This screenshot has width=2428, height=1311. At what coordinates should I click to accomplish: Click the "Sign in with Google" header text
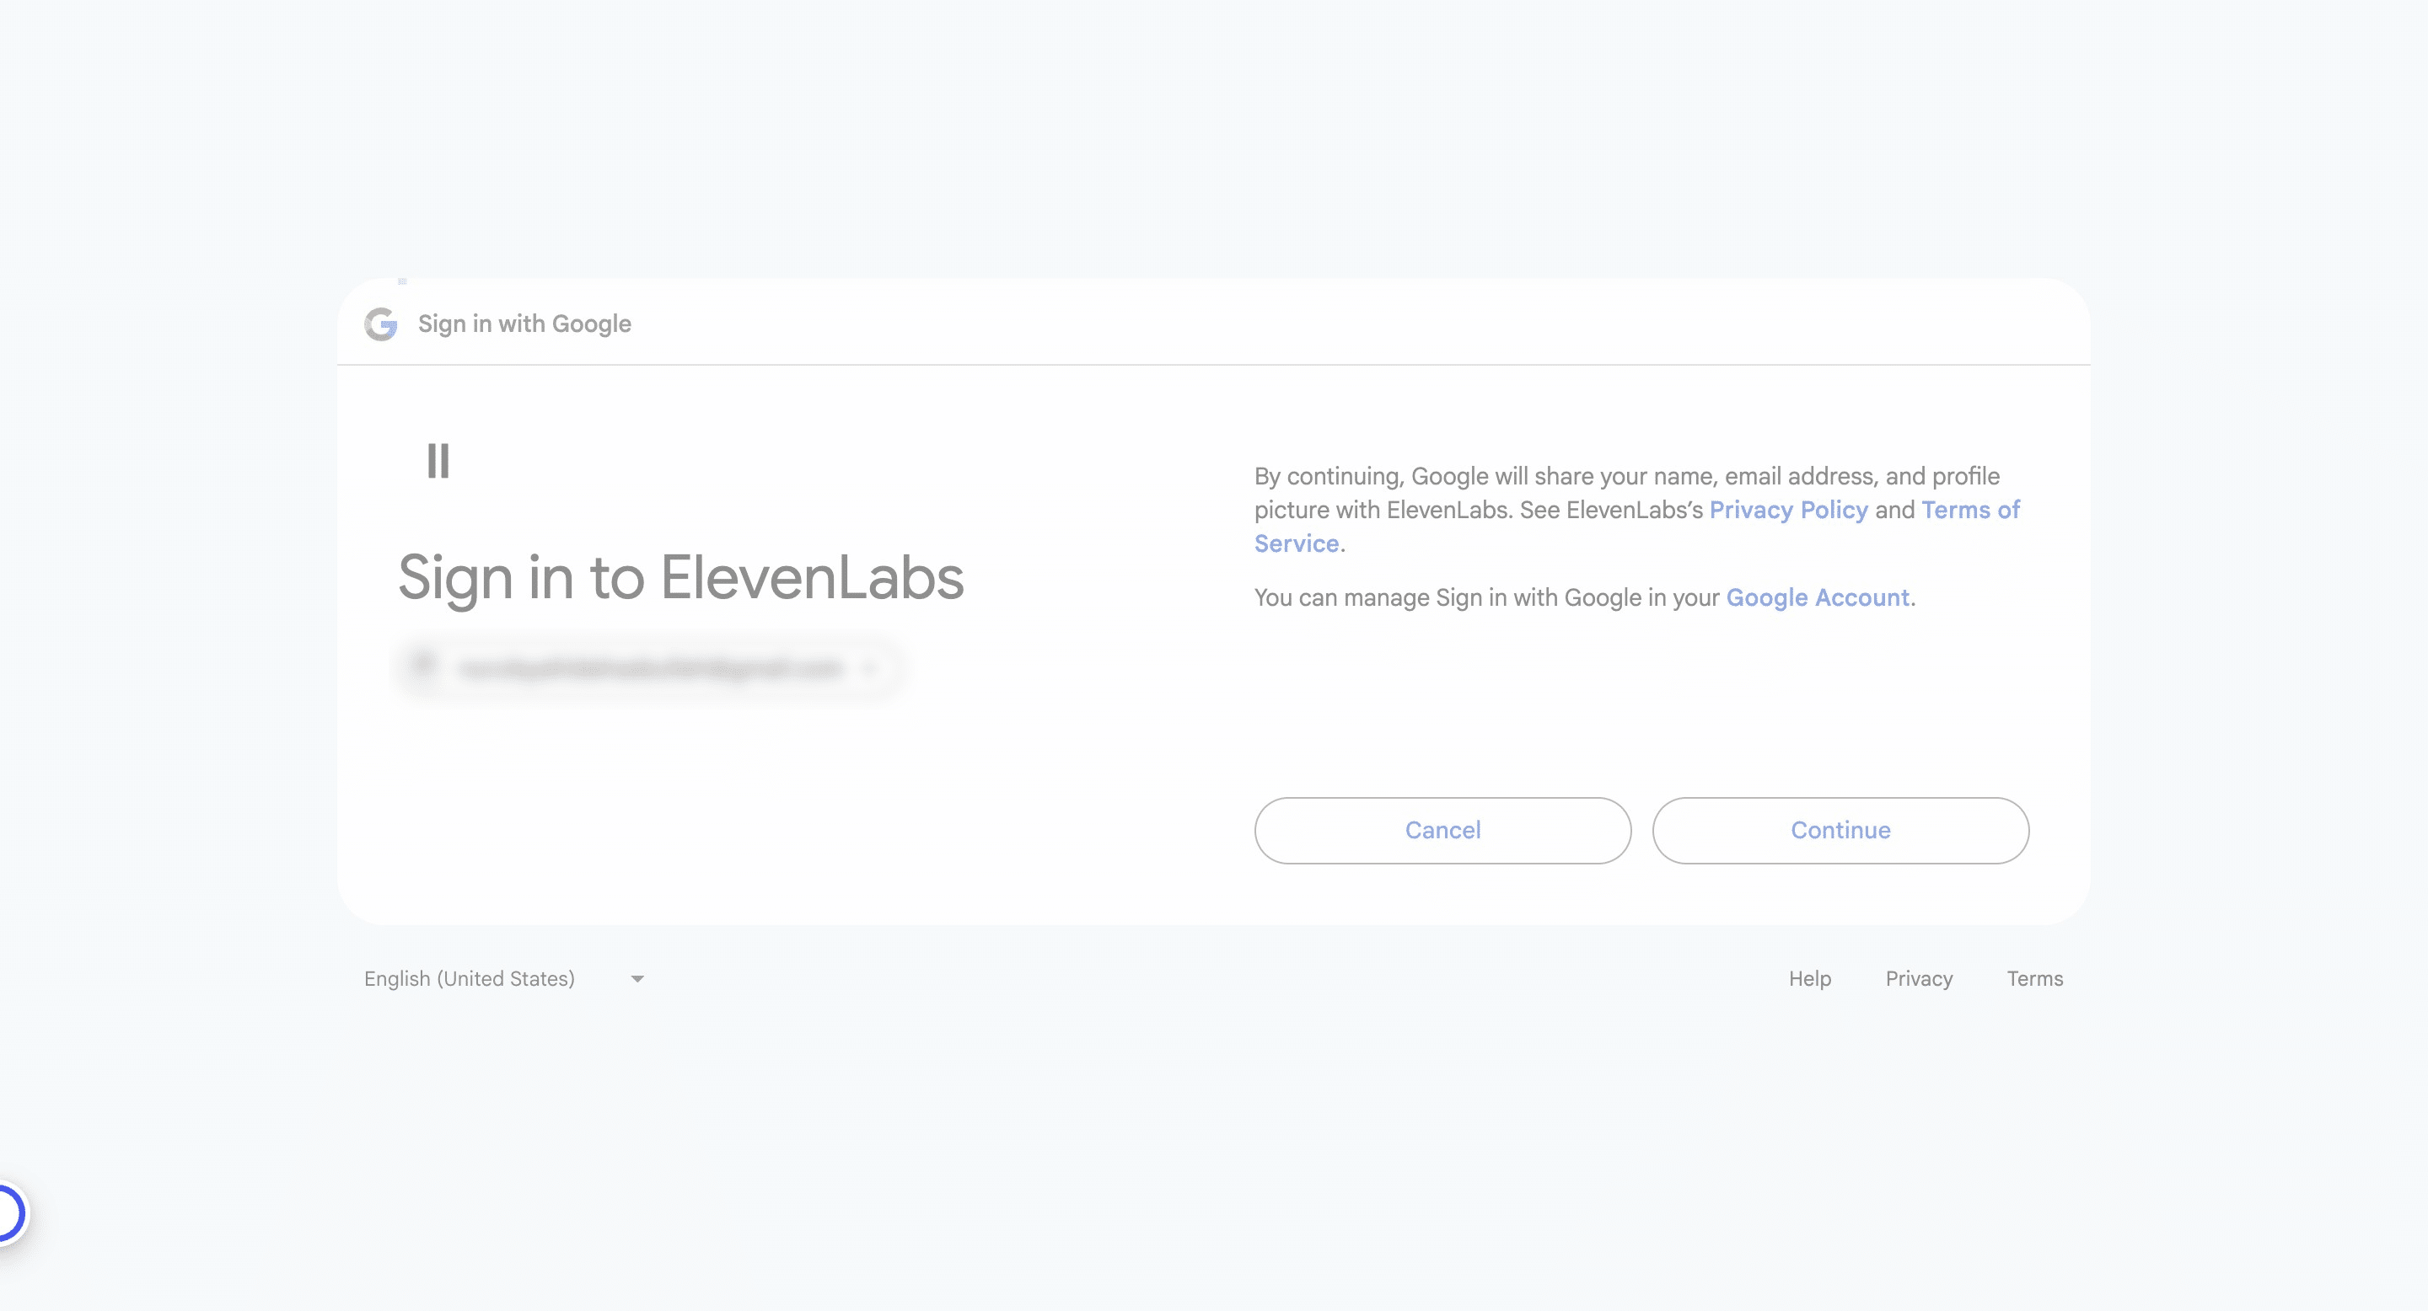[525, 324]
